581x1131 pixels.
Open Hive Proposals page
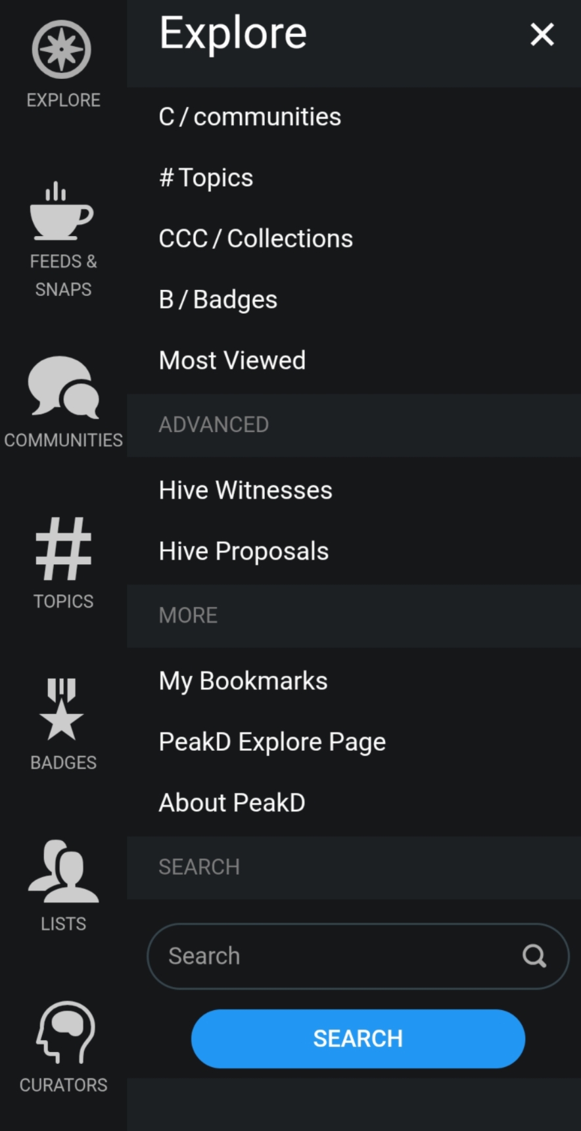coord(243,551)
